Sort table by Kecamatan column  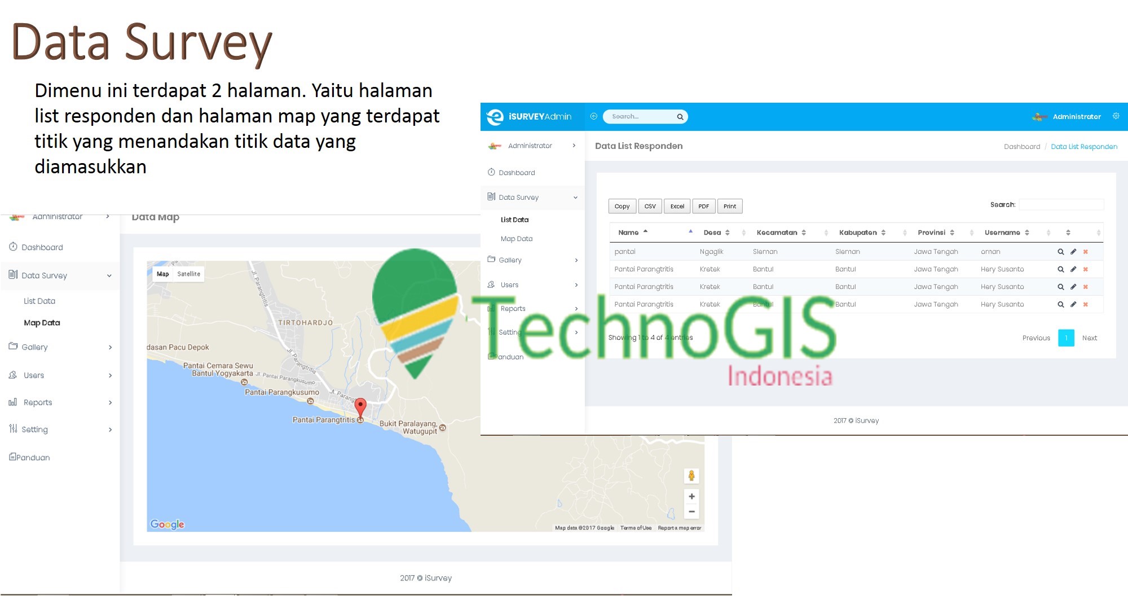pyautogui.click(x=777, y=233)
